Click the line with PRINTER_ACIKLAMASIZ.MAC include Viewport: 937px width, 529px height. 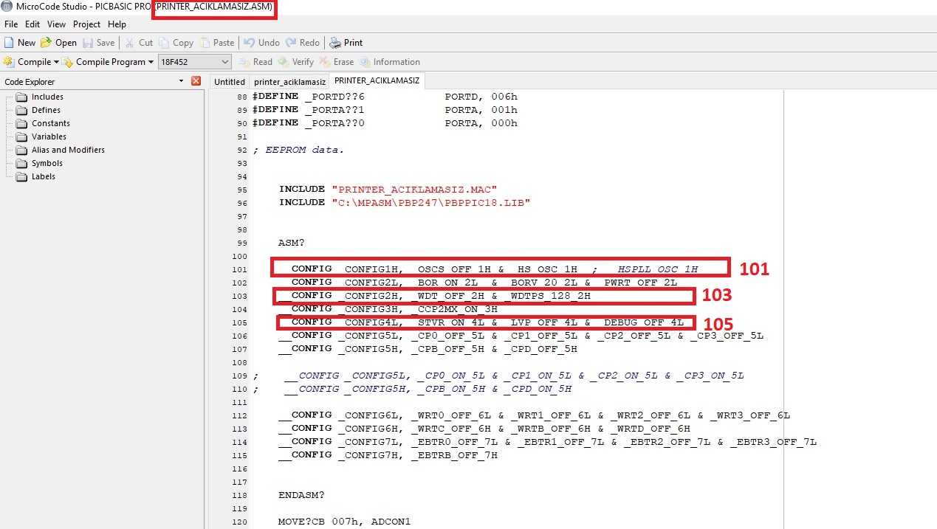[x=388, y=189]
